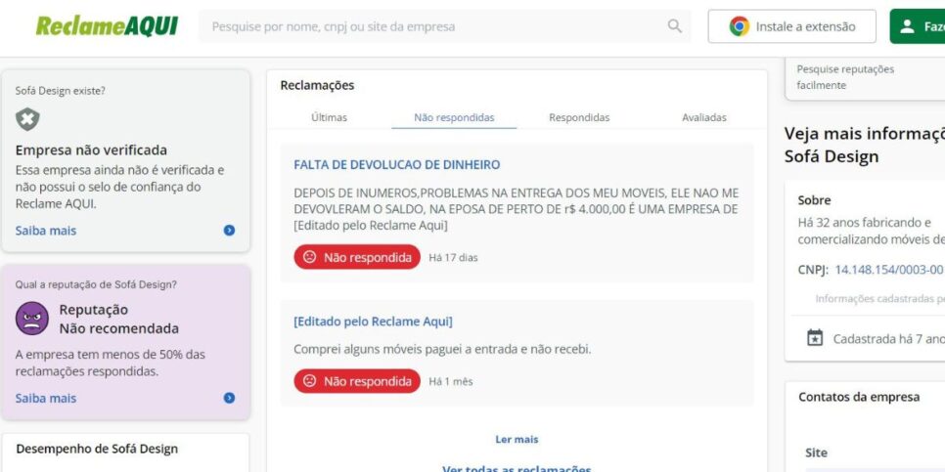The image size is (945, 472).
Task: Click the calendar icon next to Cadastrada há 7 anos
Action: pyautogui.click(x=815, y=338)
